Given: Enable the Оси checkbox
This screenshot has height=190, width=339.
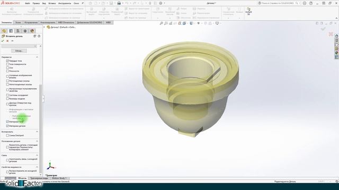Looking at the screenshot, I should point(7,68).
